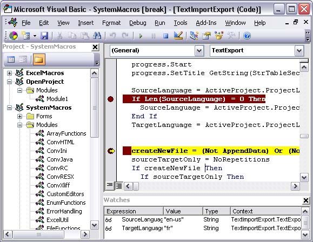
Task: Click the Expression column header in Watches
Action: pyautogui.click(x=134, y=211)
